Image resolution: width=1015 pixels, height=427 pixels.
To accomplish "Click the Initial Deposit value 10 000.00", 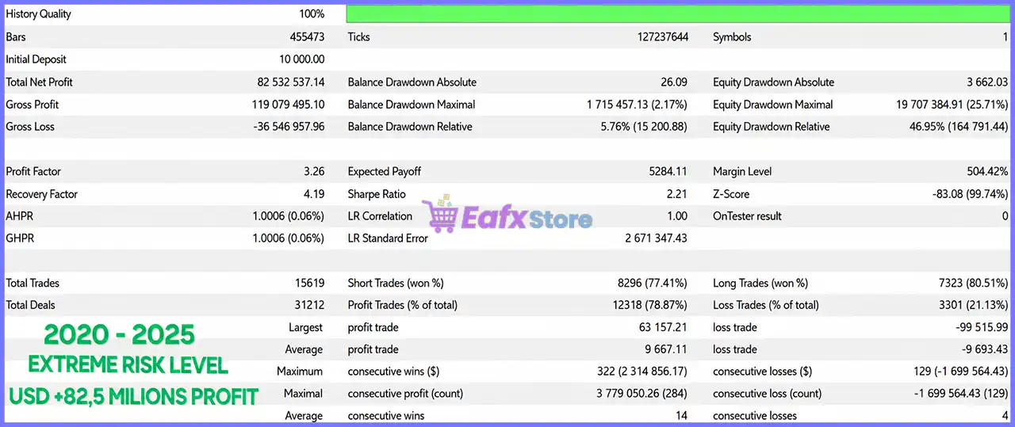I will (301, 59).
